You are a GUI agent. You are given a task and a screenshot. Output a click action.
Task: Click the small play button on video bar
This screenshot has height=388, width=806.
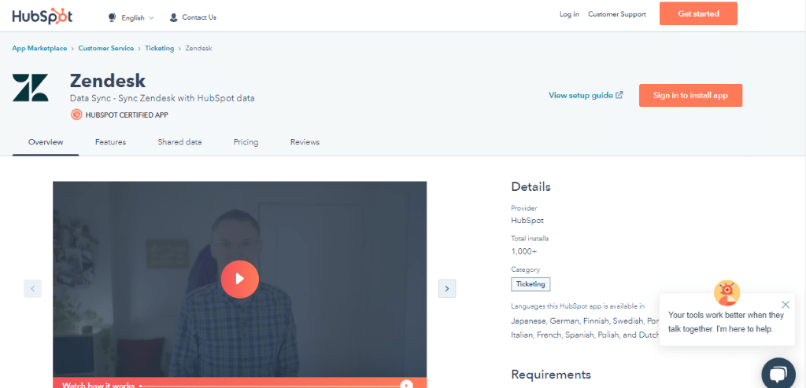pyautogui.click(x=407, y=384)
